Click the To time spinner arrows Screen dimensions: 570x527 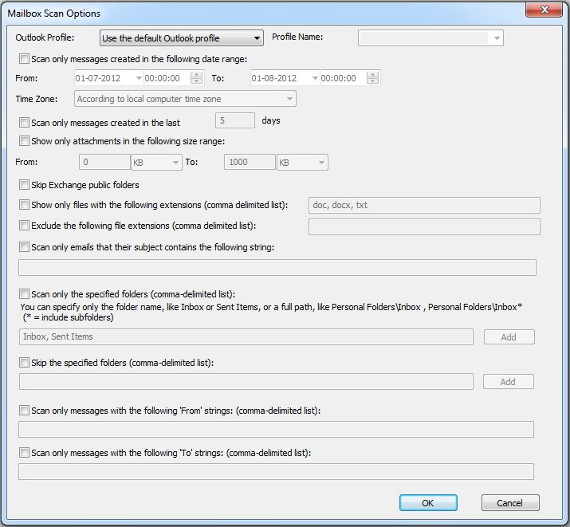pos(372,78)
